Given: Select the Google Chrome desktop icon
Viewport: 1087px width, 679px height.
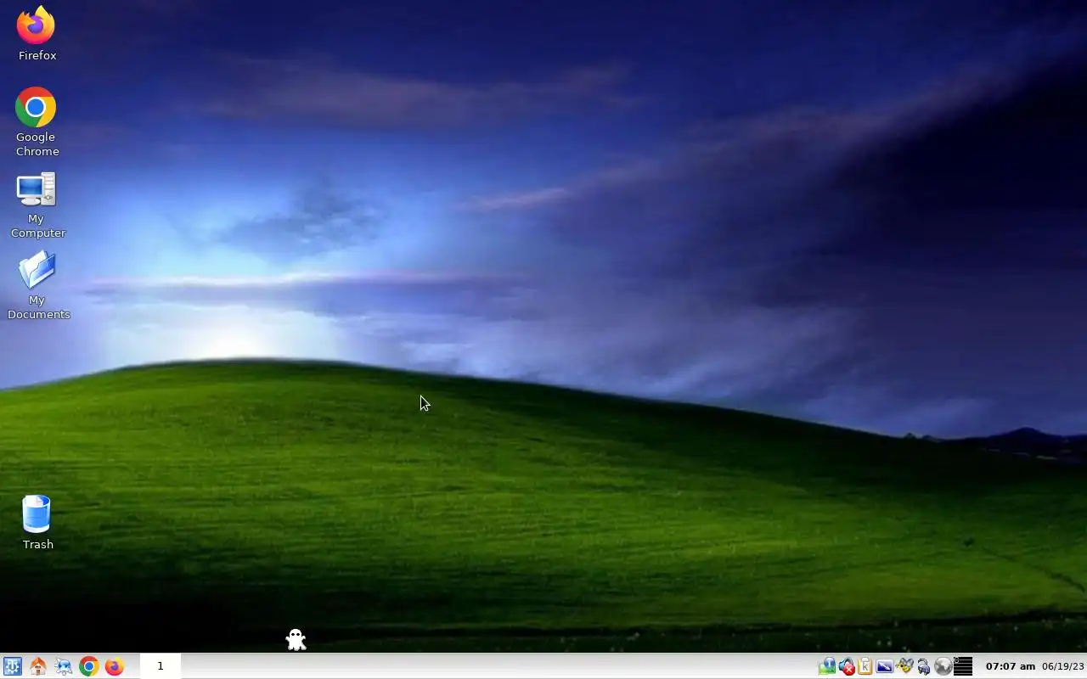Looking at the screenshot, I should tap(37, 122).
